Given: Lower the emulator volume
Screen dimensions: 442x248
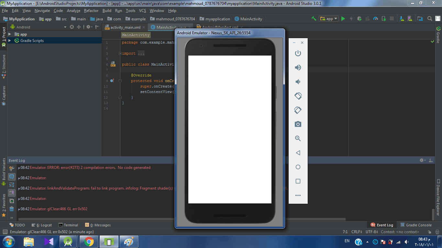Looking at the screenshot, I should [298, 82].
